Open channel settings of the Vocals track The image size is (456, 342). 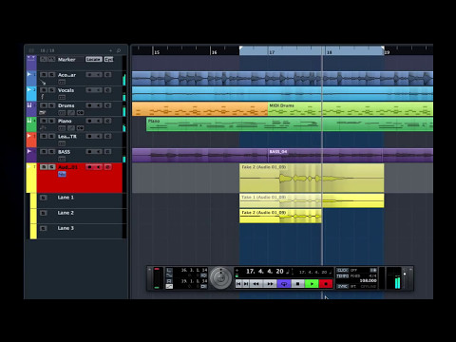[x=107, y=90]
